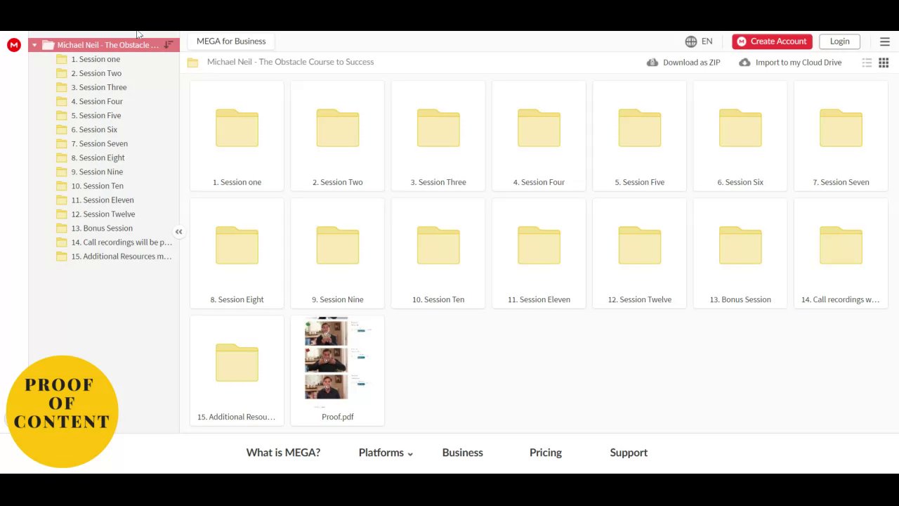Select 11. Session Eleven in sidebar tree
This screenshot has width=899, height=506.
pyautogui.click(x=104, y=200)
